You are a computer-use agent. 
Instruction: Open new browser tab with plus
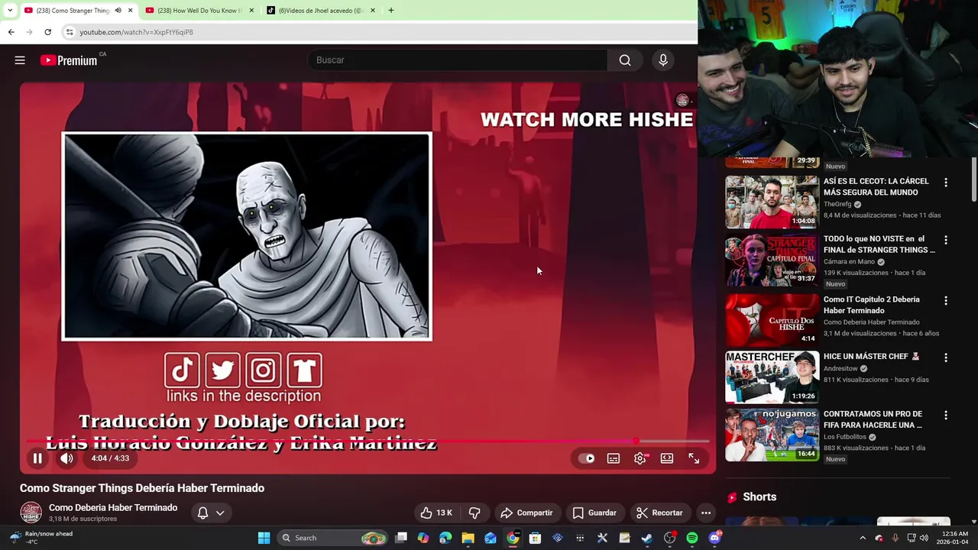point(390,11)
